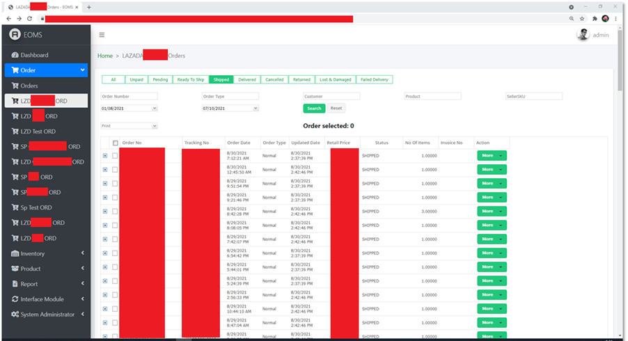This screenshot has height=341, width=628.
Task: Follow the Home breadcrumb link
Action: (x=105, y=56)
